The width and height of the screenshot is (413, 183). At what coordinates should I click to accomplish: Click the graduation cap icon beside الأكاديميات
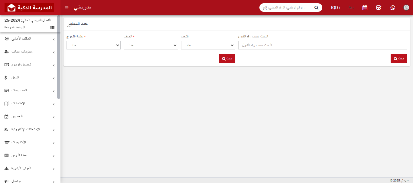6,142
